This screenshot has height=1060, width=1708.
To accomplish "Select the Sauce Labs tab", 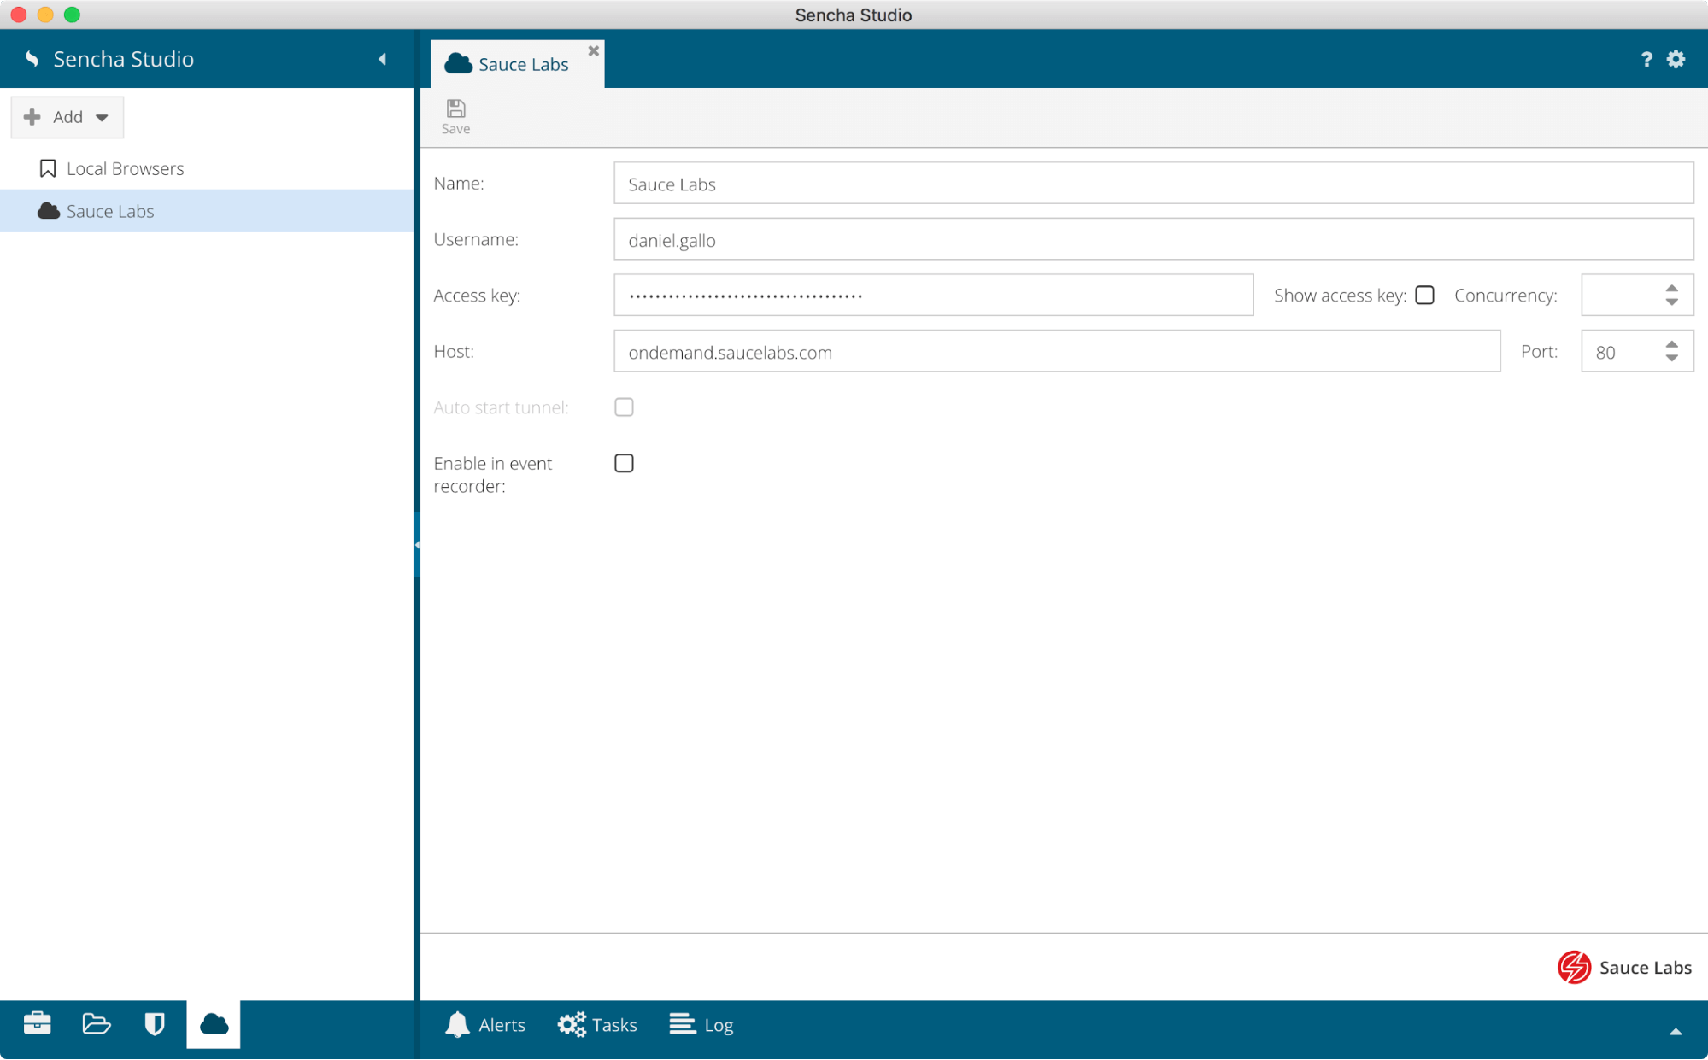I will 517,64.
